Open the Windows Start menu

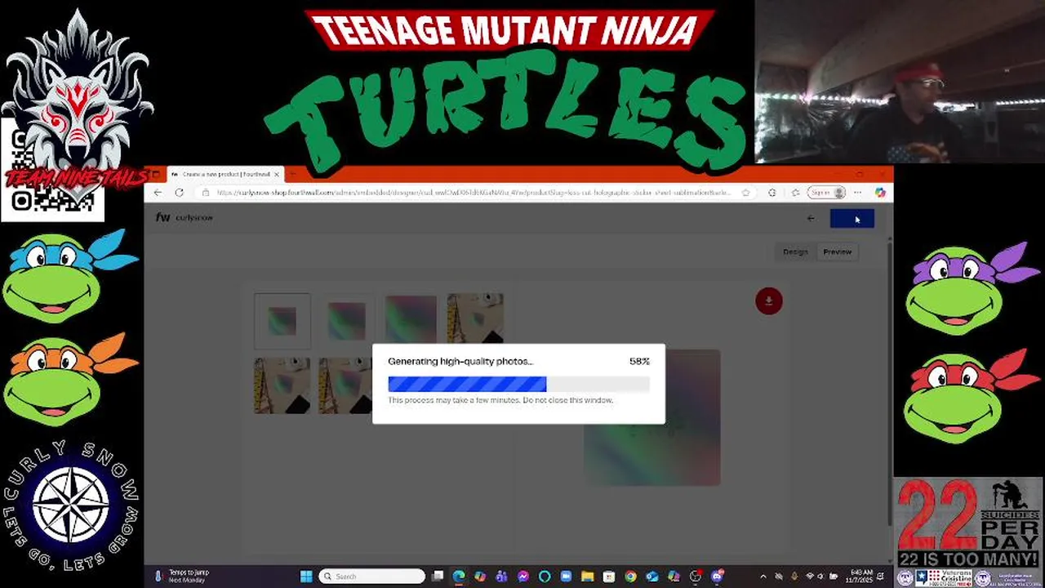pyautogui.click(x=306, y=577)
